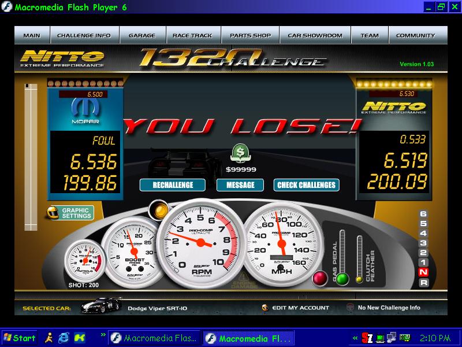Select the R reverse gear
Image resolution: width=462 pixels, height=347 pixels.
coord(423,282)
